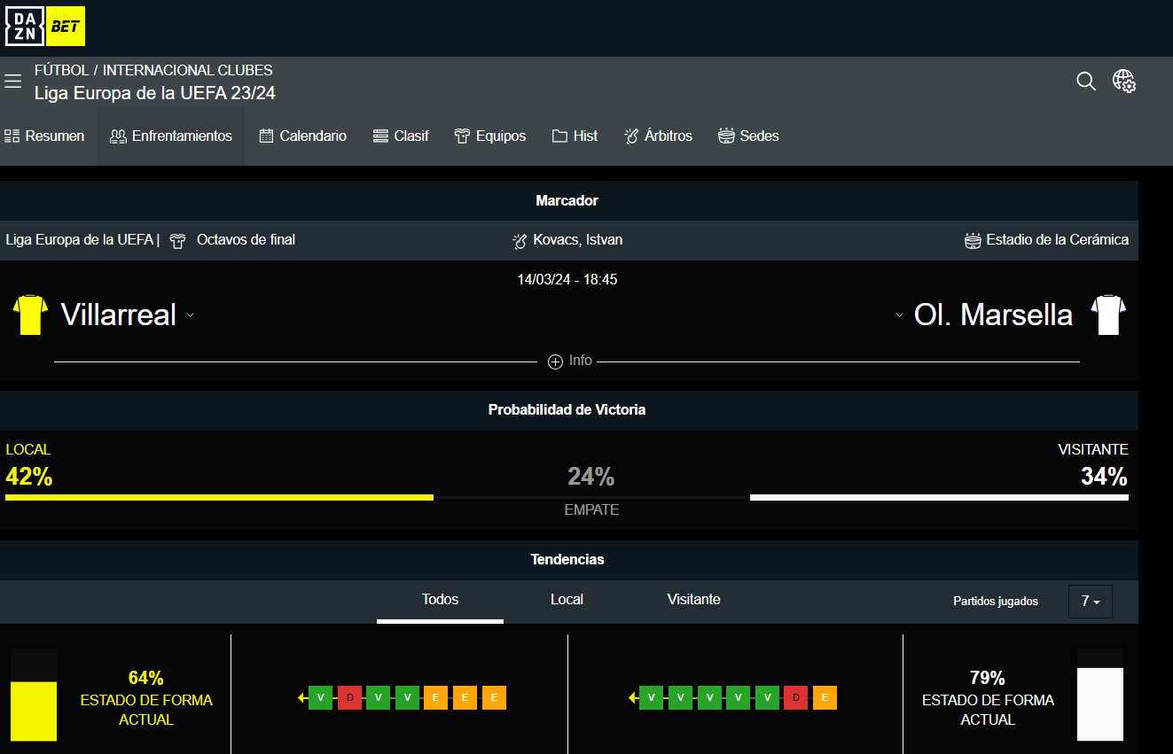Click Marsella's red D result box
Image resolution: width=1173 pixels, height=754 pixels.
[795, 698]
